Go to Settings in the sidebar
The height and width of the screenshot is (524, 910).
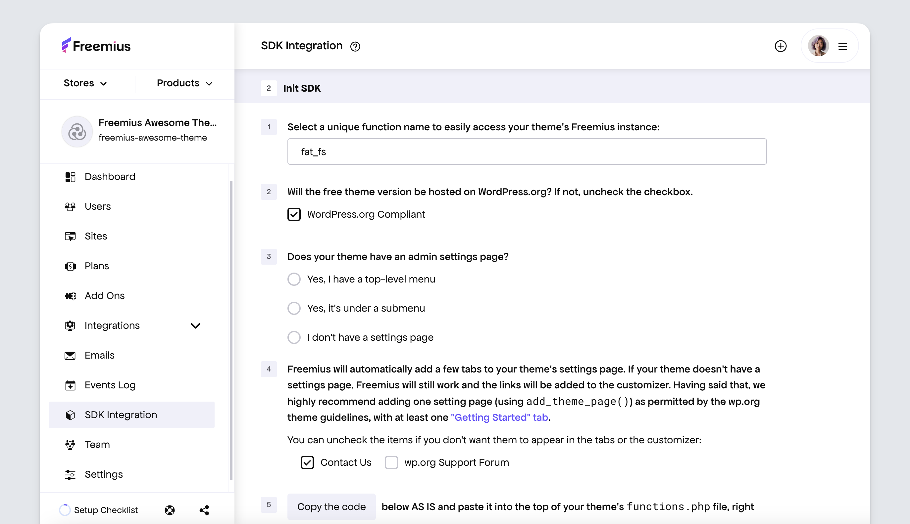click(x=132, y=475)
